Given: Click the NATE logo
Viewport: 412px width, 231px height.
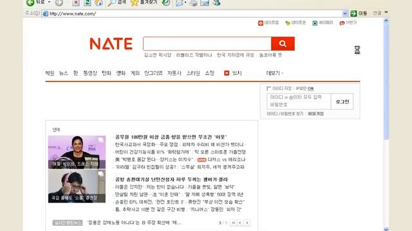Looking at the screenshot, I should click(111, 44).
